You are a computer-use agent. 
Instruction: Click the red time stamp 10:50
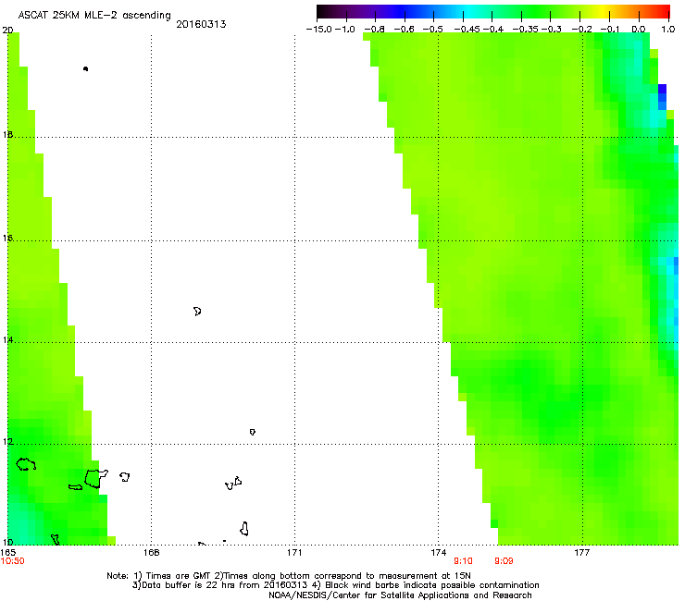coord(13,561)
